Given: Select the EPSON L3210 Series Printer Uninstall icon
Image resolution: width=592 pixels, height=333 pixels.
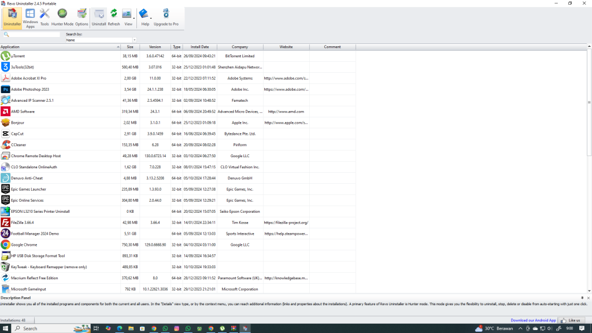Looking at the screenshot, I should pos(5,212).
